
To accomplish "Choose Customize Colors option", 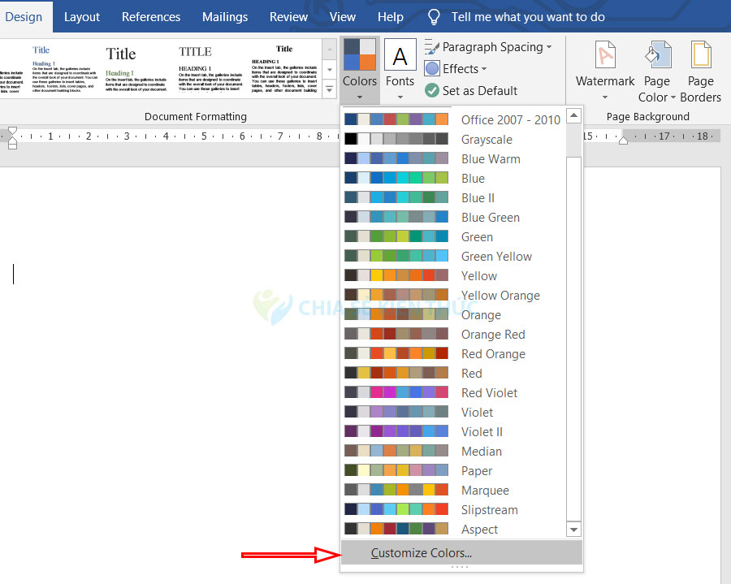I will pyautogui.click(x=421, y=553).
